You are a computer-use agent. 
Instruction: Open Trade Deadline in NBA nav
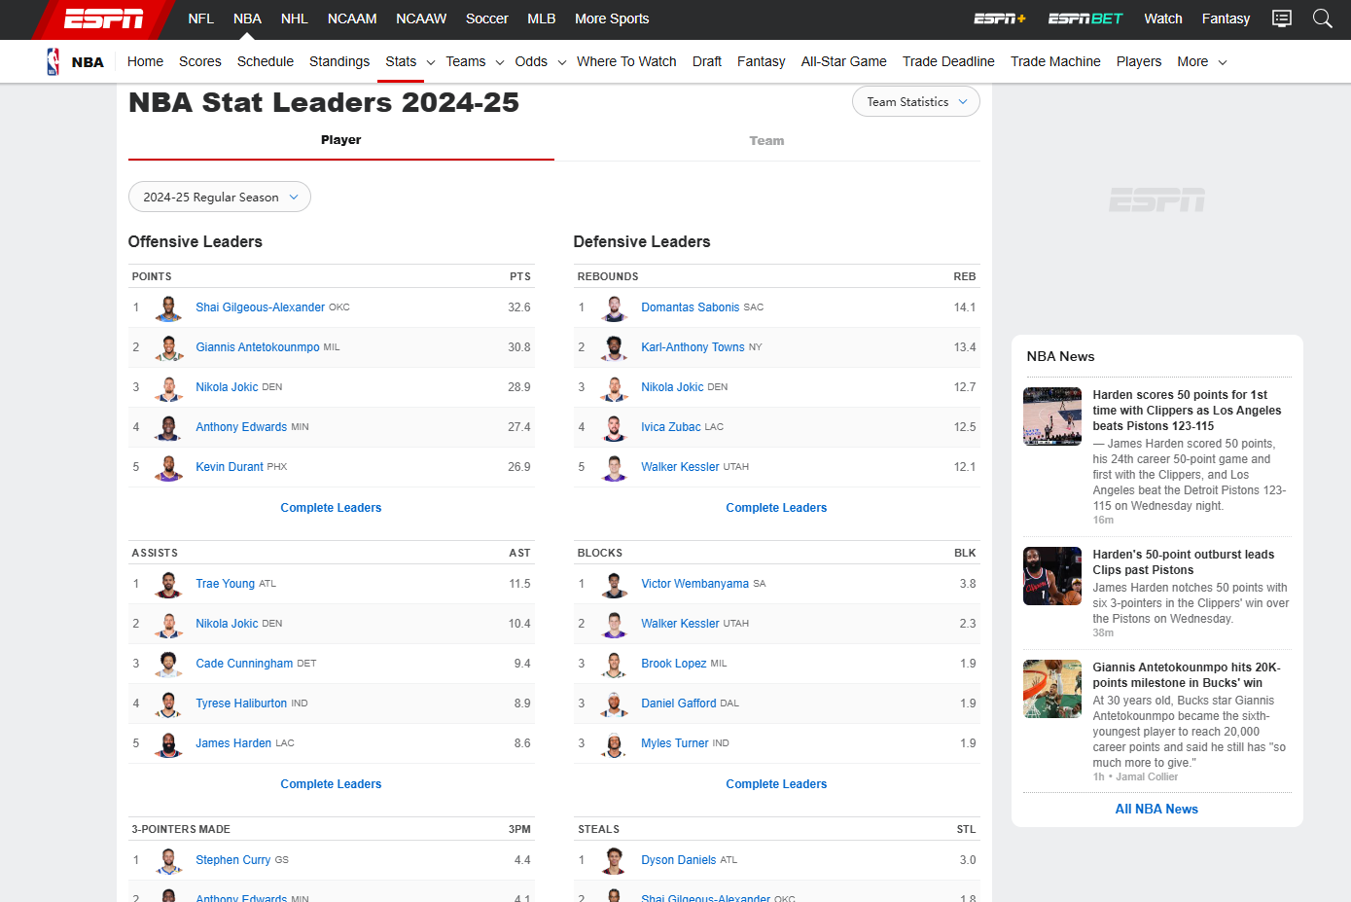pyautogui.click(x=948, y=61)
